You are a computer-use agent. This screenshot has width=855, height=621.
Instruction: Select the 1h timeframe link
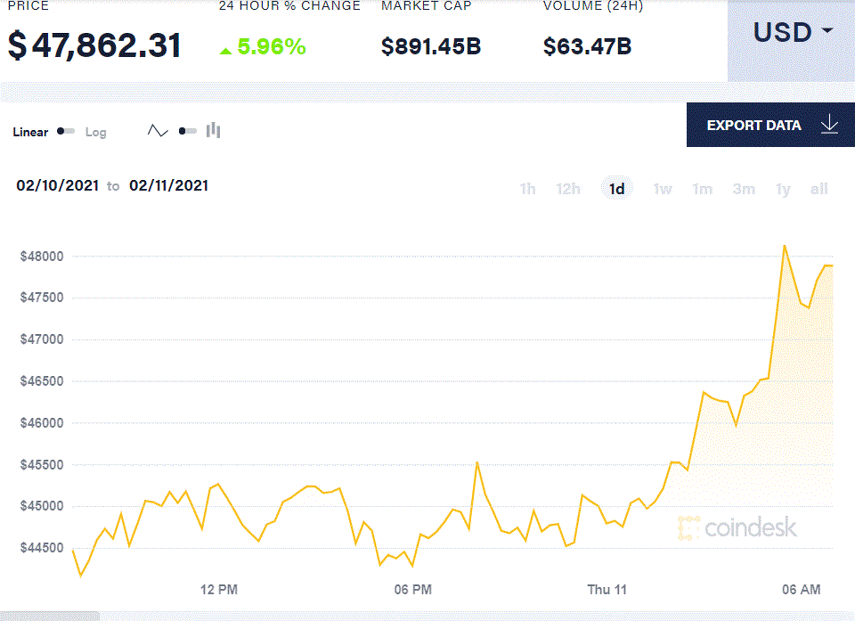point(527,189)
